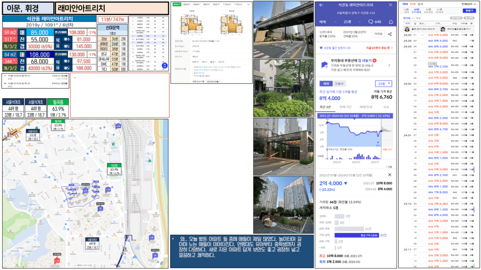Select the 매매/전세 tab
The image size is (481, 270).
(x=365, y=107)
